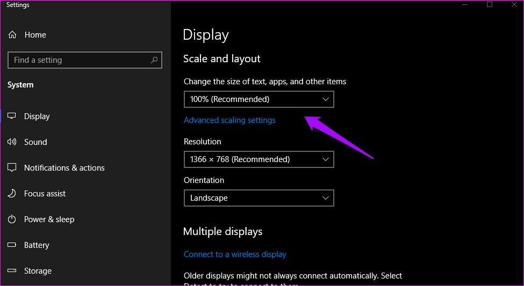Click the search magnifier icon
Screen dimensions: 524x286
click(154, 60)
